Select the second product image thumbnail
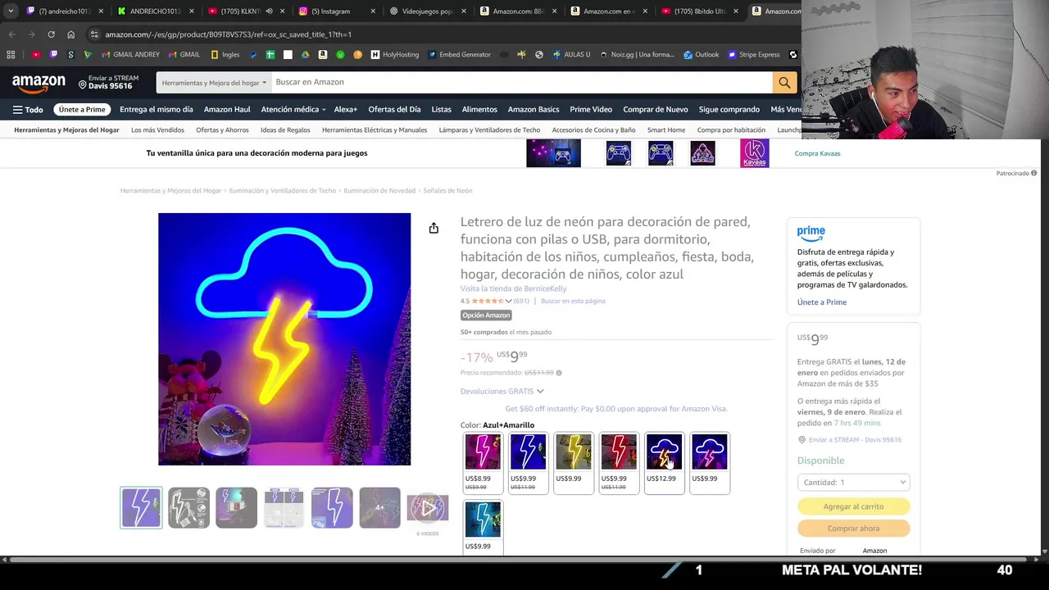Image resolution: width=1049 pixels, height=590 pixels. (x=188, y=508)
